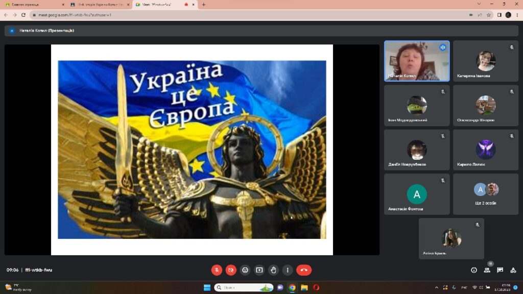Open Opera browser from the taskbar

click(x=316, y=287)
